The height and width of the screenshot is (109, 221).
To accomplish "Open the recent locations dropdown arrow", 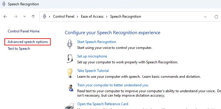I will [x=24, y=16].
